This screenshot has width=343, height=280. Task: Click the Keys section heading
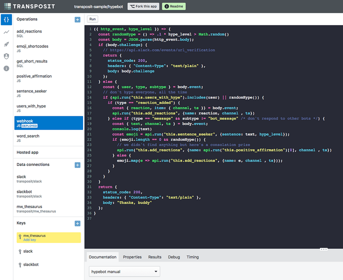pos(21,223)
